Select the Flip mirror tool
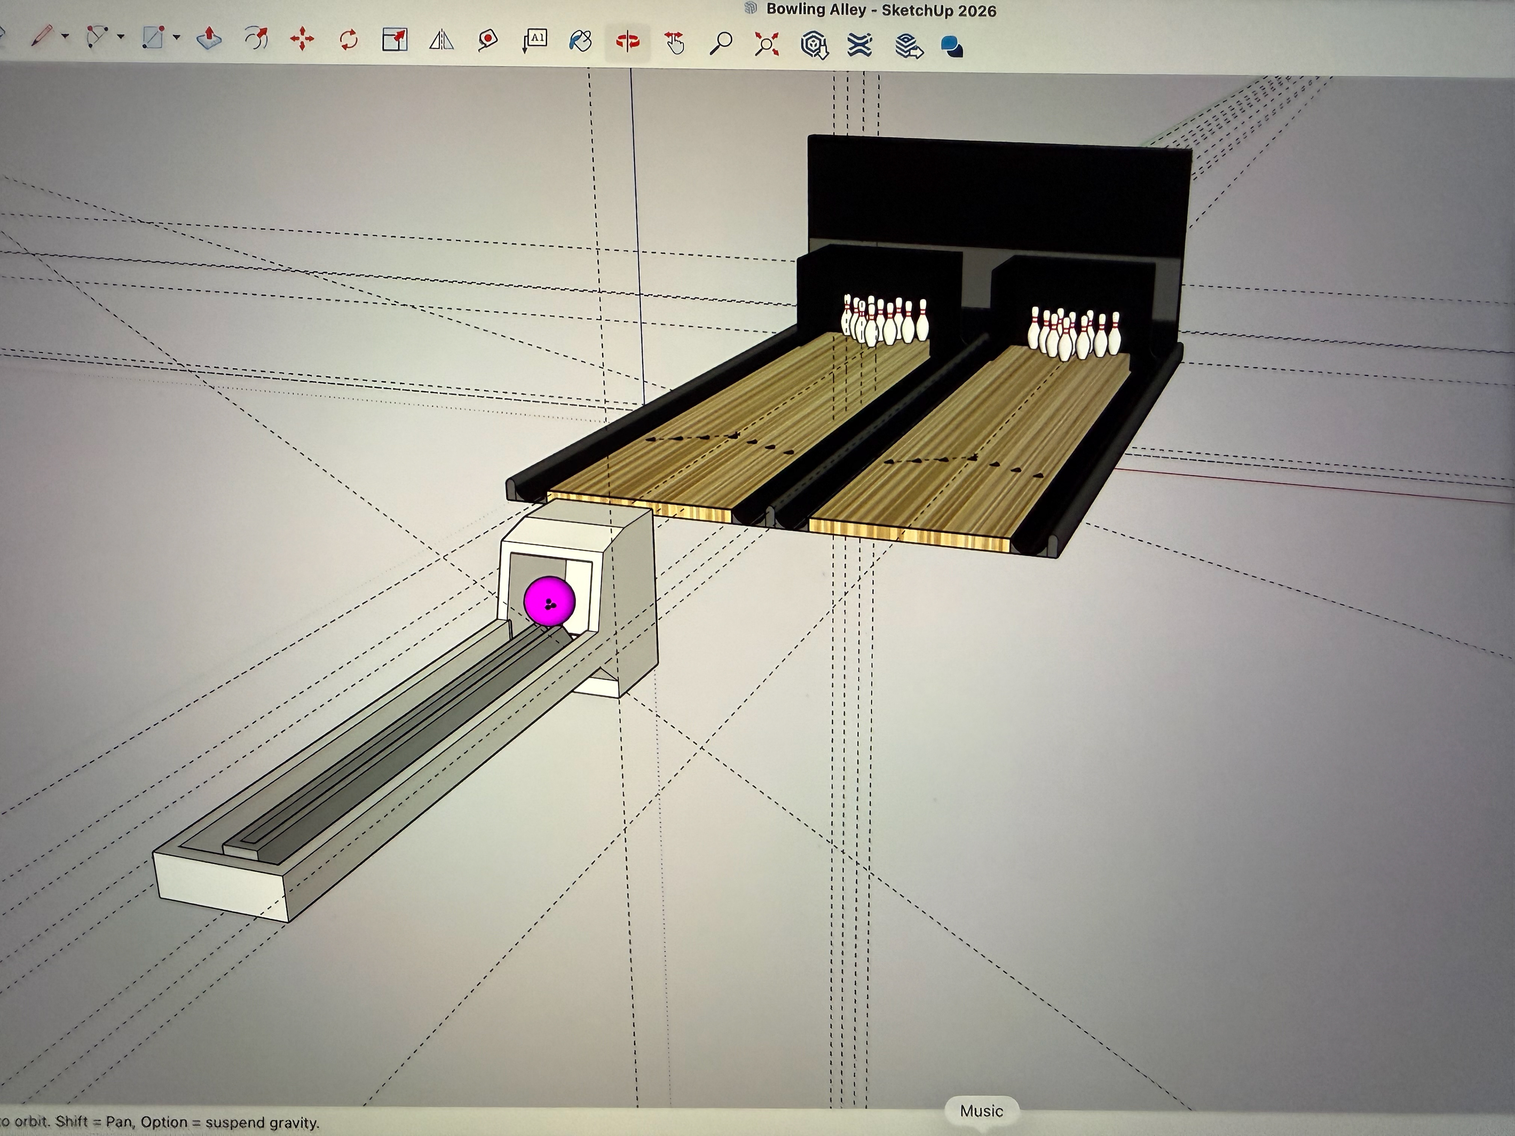This screenshot has height=1136, width=1515. pos(441,40)
